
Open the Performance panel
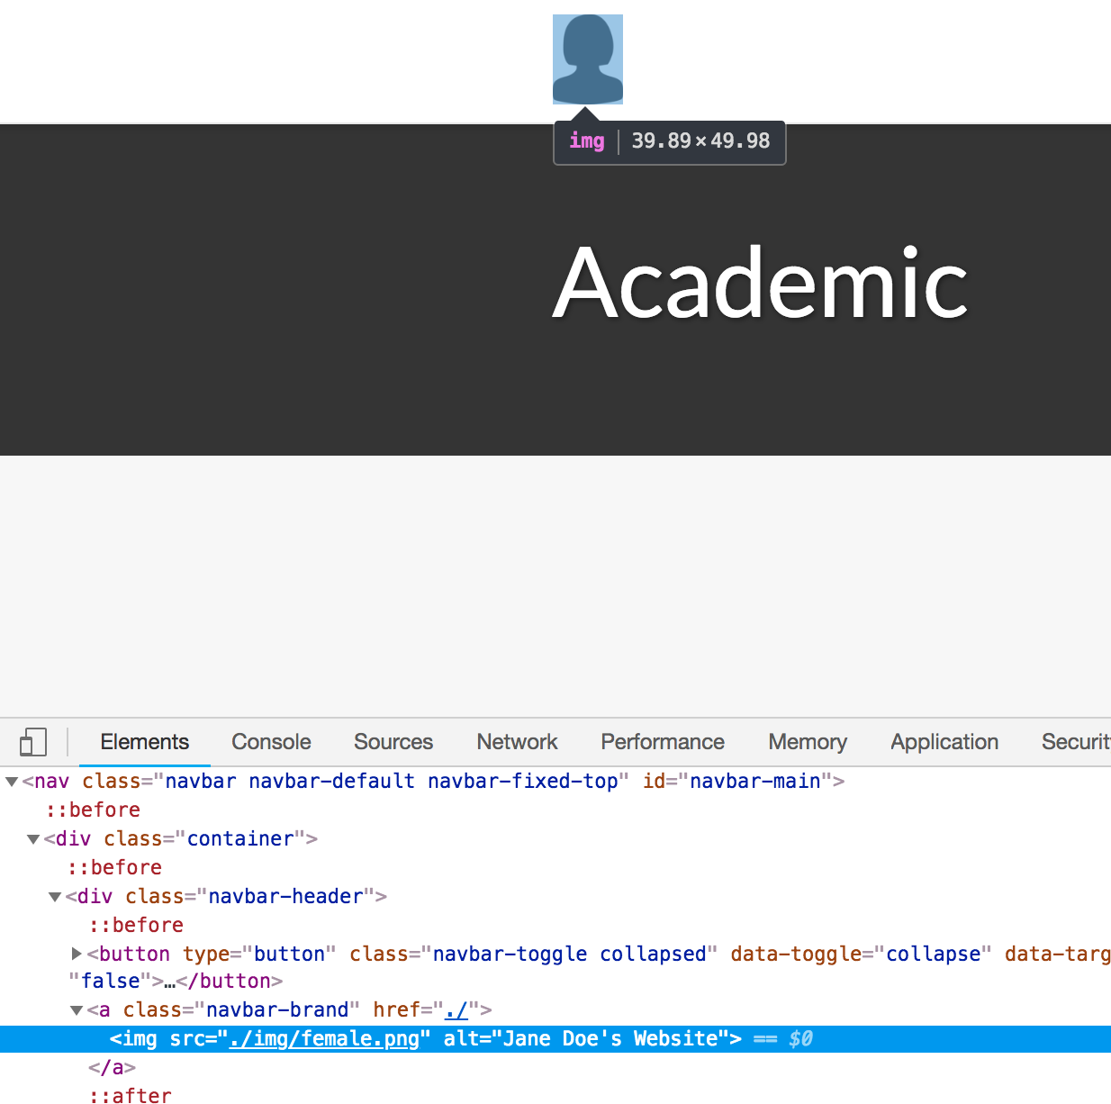point(662,741)
